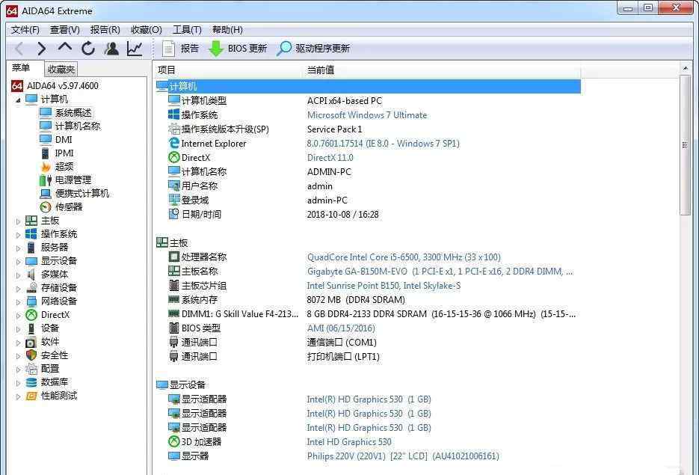Expand the 存储设备 tree node
Viewport: 699px width, 475px height.
point(18,289)
